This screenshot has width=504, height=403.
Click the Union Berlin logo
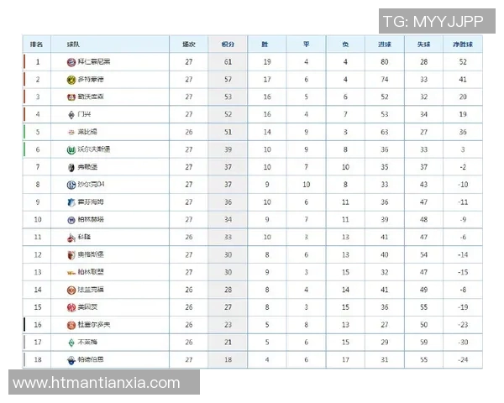(x=71, y=272)
